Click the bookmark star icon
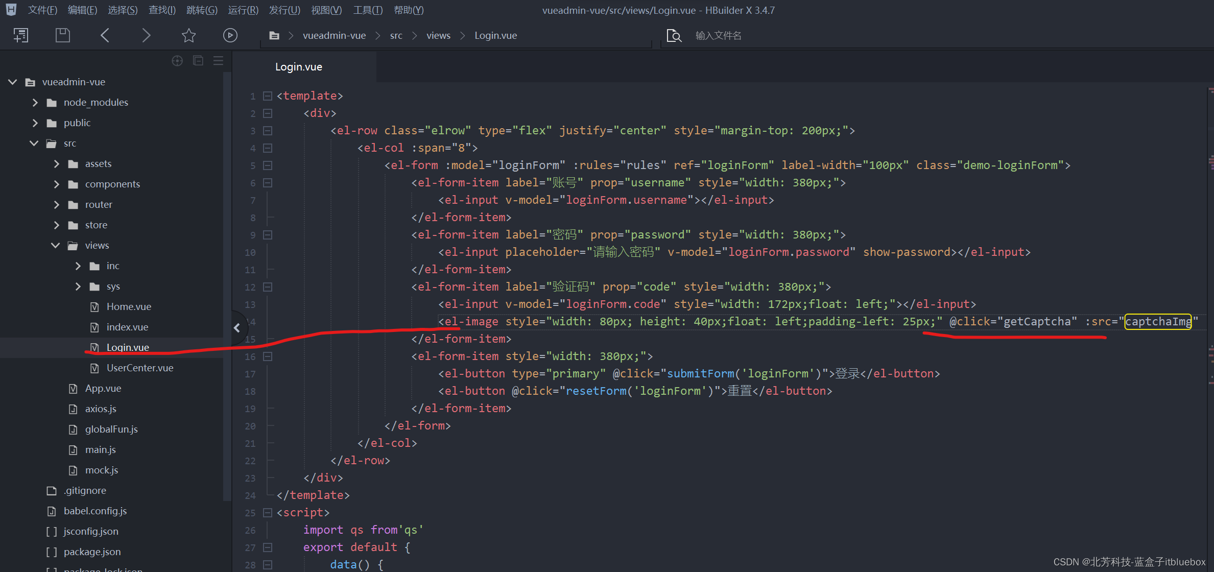The width and height of the screenshot is (1214, 572). (x=188, y=35)
